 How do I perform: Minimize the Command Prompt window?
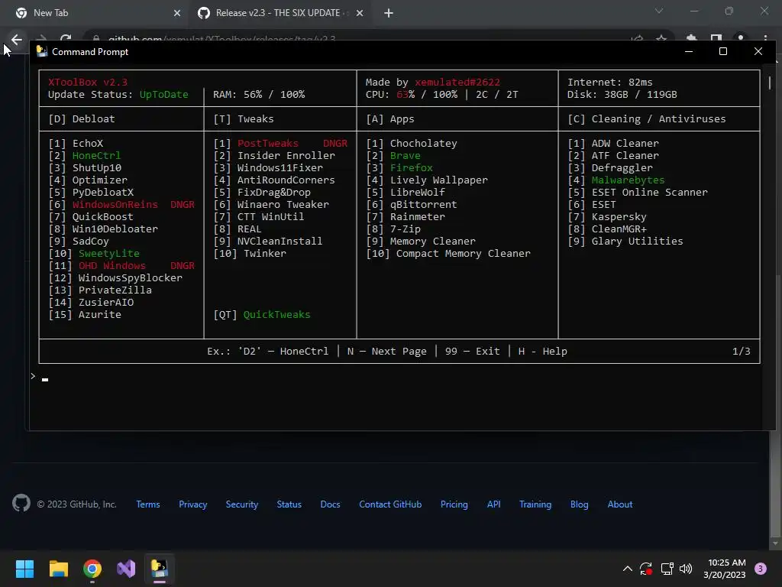pos(689,51)
